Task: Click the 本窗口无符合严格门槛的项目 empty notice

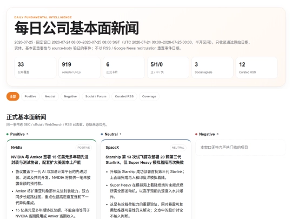Action: (224, 148)
